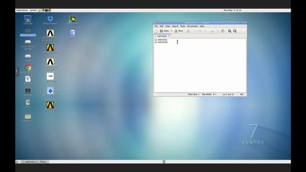Image resolution: width=306 pixels, height=172 pixels.
Task: Create a new document in Pluma toolbar
Action: 156,31
